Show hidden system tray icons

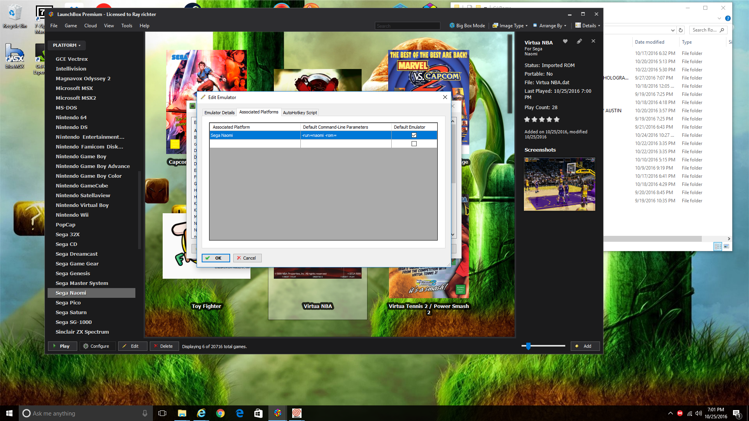point(670,413)
